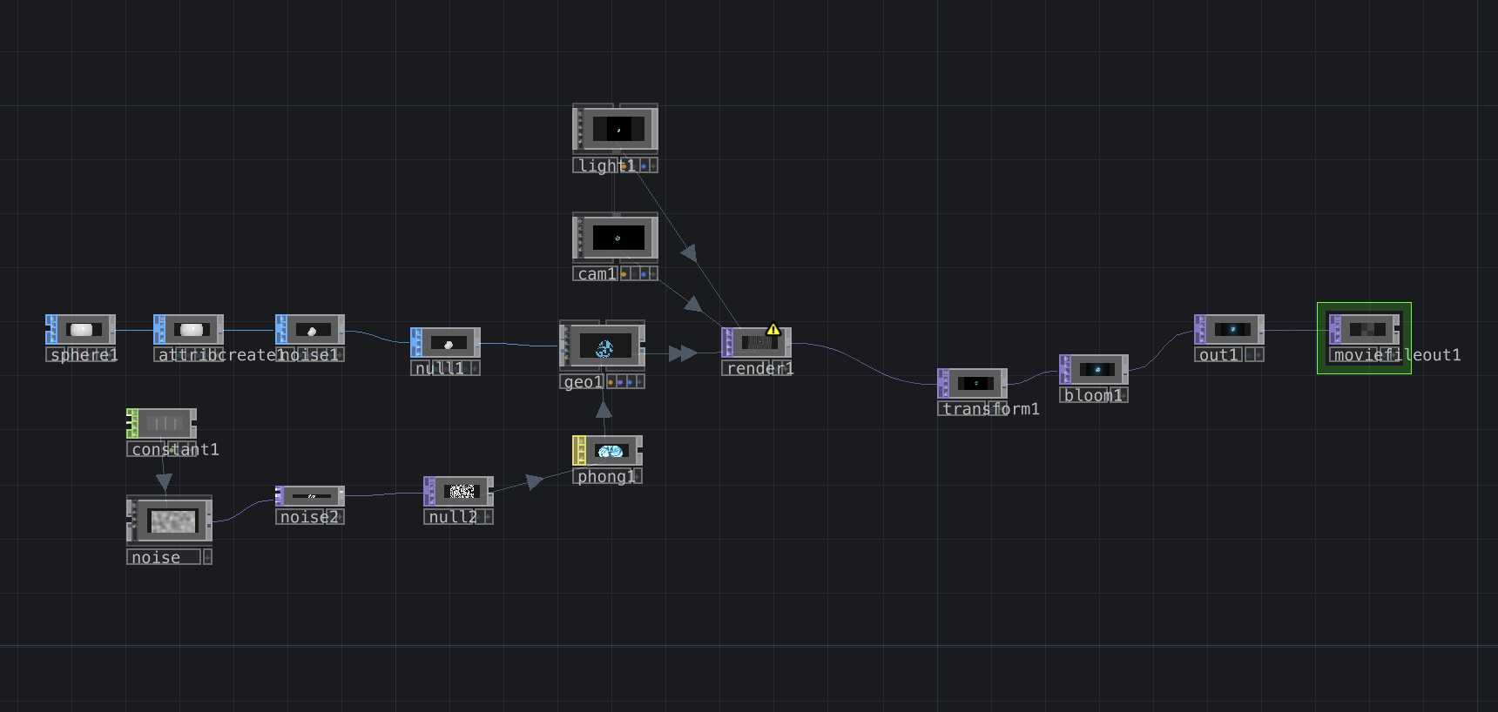Click plus flag below noise node
1498x712 pixels.
[207, 557]
